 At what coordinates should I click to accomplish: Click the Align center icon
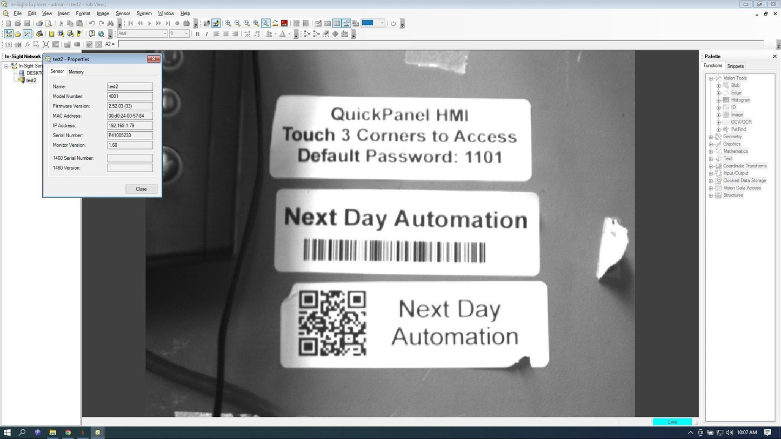[x=226, y=34]
